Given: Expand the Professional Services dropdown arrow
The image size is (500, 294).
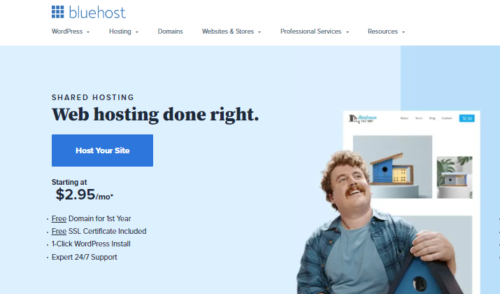Looking at the screenshot, I should (348, 32).
